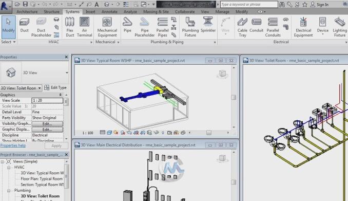Viewport: 348px width, 201px height.
Task: Switch to the Structure tab
Action: [x=51, y=11]
